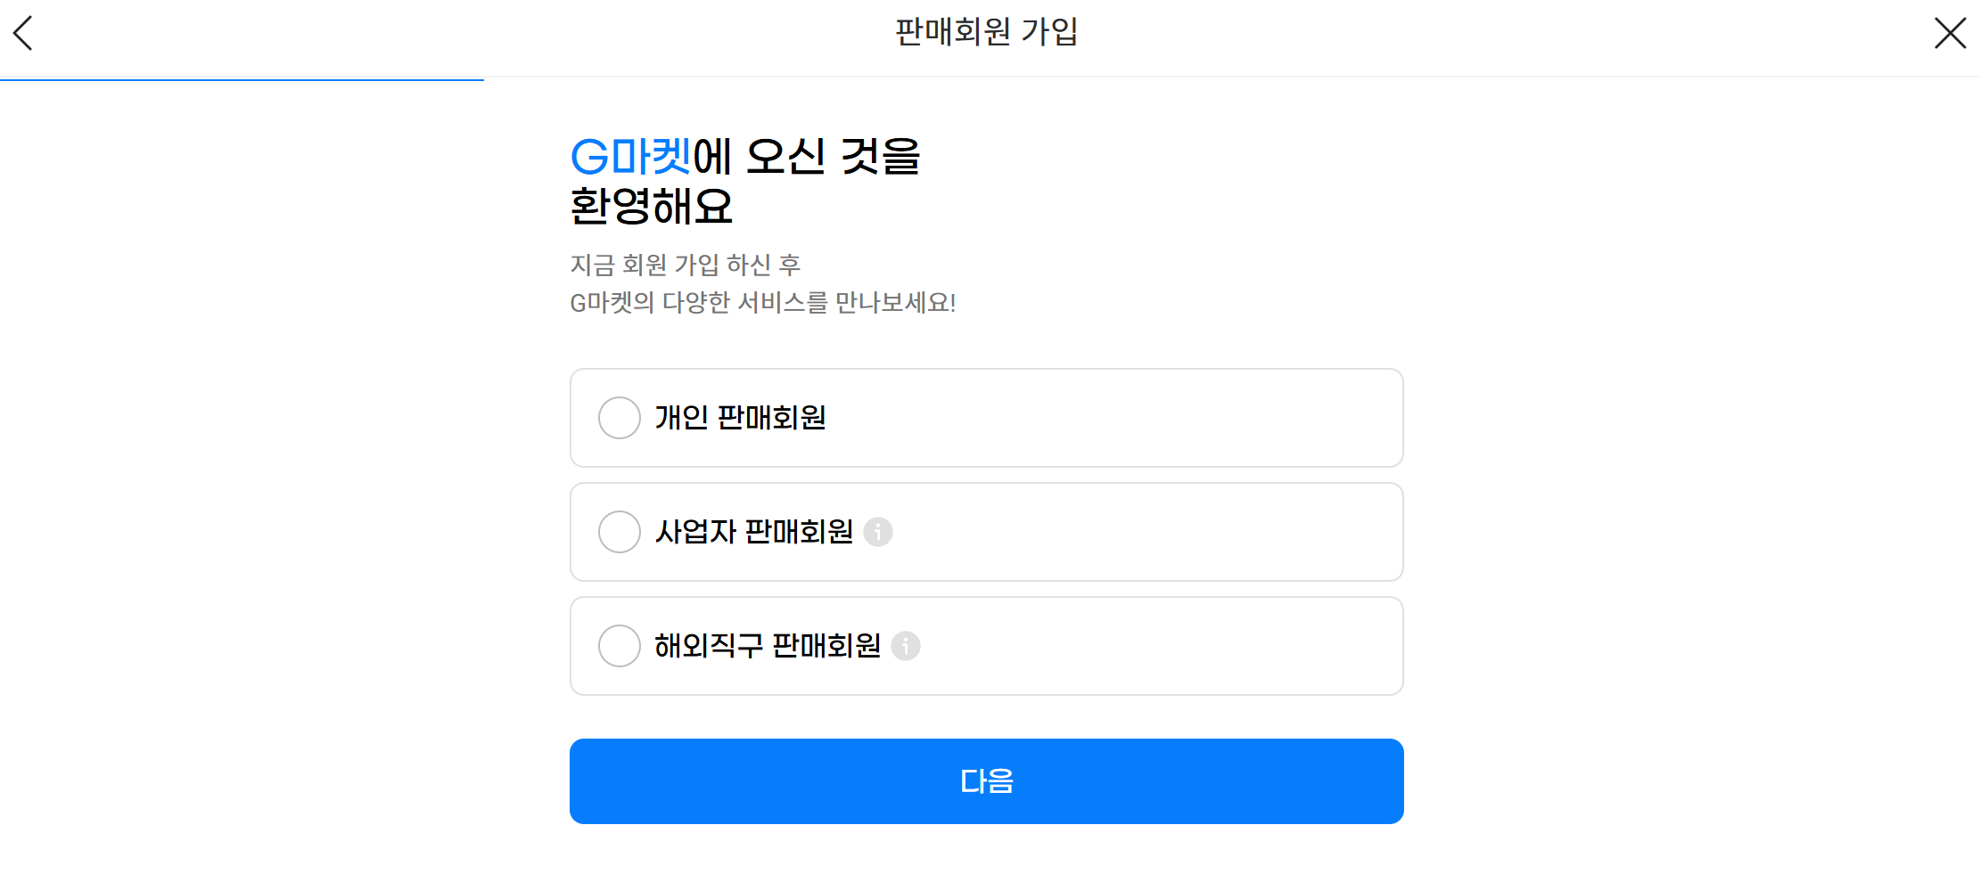This screenshot has height=874, width=1980.
Task: Open info icon beside 사업자 판매회원
Action: (878, 532)
